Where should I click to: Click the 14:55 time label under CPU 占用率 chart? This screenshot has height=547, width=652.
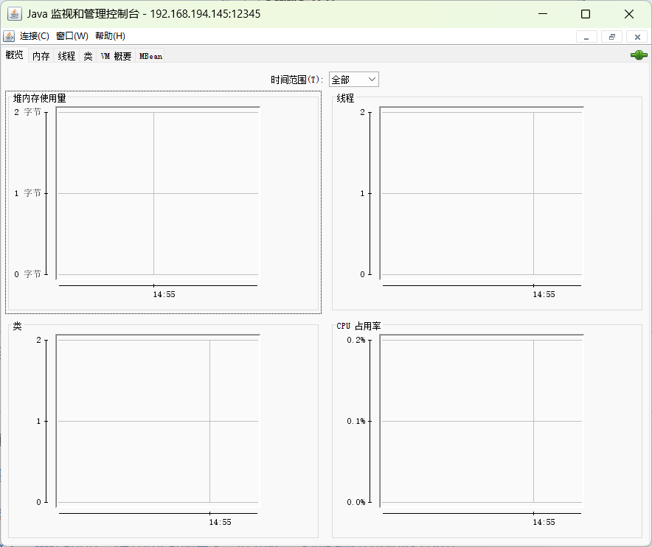tap(544, 522)
